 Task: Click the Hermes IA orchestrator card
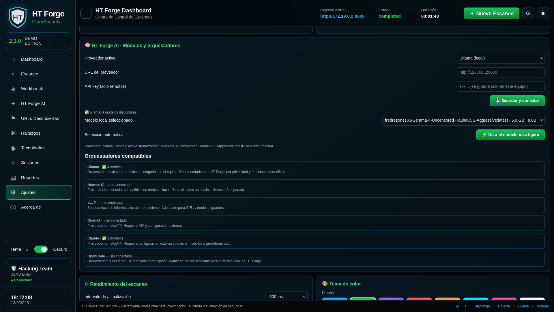[315, 187]
